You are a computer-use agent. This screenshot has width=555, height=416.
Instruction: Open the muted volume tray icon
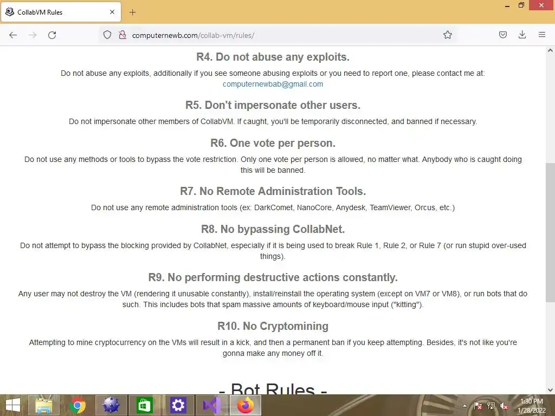[x=504, y=406]
